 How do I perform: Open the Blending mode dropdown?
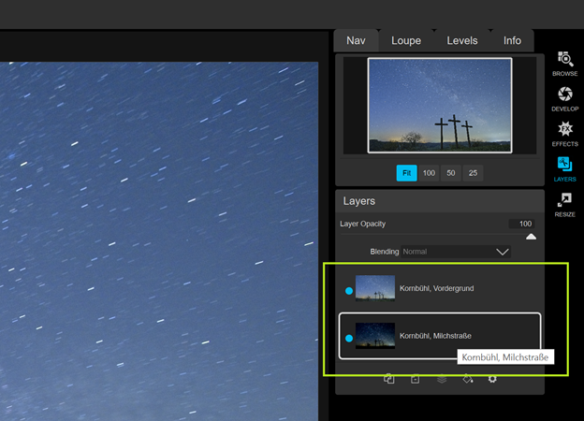point(455,252)
